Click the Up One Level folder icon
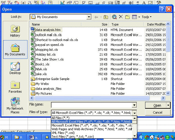Viewport: 175px width, 140px height. click(x=106, y=17)
